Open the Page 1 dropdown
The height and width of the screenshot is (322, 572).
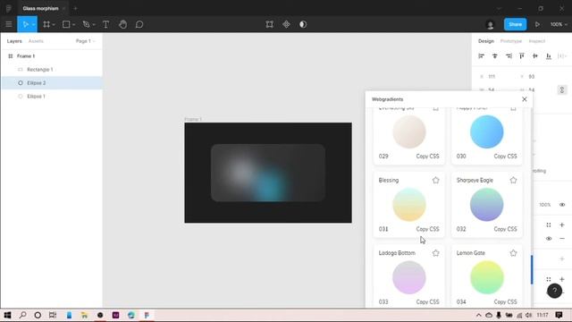(86, 41)
